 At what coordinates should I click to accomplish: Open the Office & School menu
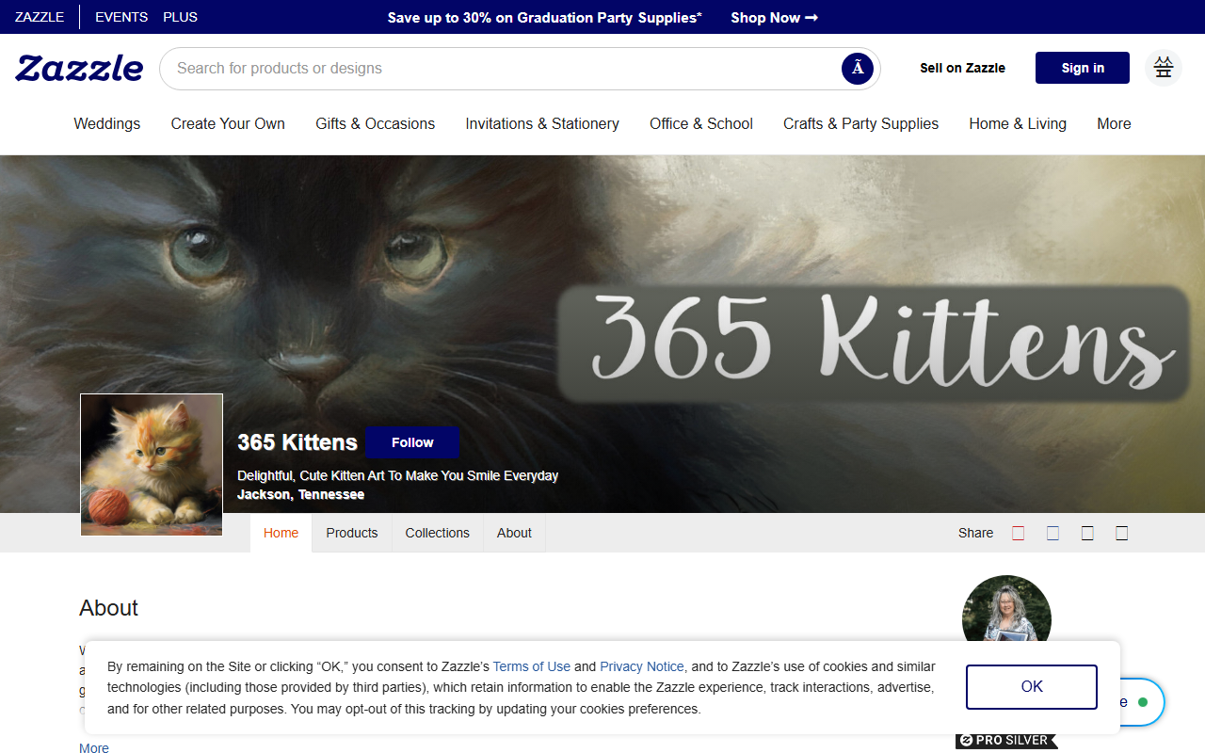click(x=701, y=123)
